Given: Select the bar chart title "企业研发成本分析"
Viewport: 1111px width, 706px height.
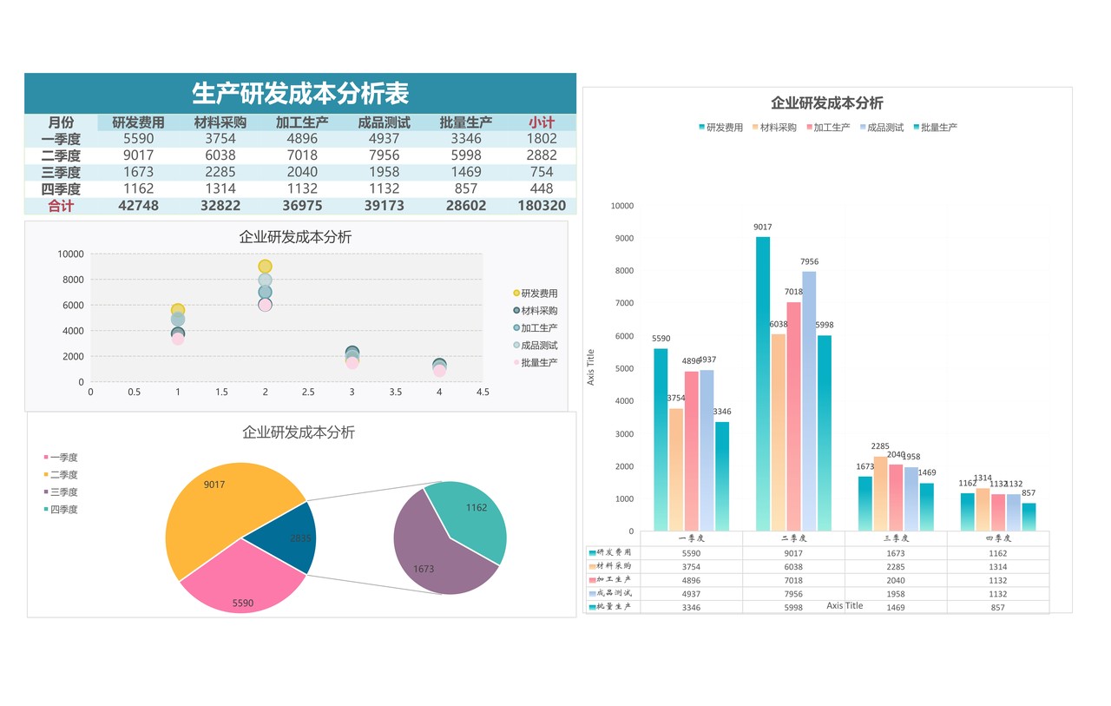Looking at the screenshot, I should [x=827, y=102].
